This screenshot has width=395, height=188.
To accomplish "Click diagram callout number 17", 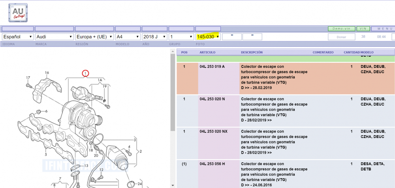I will (28, 77).
